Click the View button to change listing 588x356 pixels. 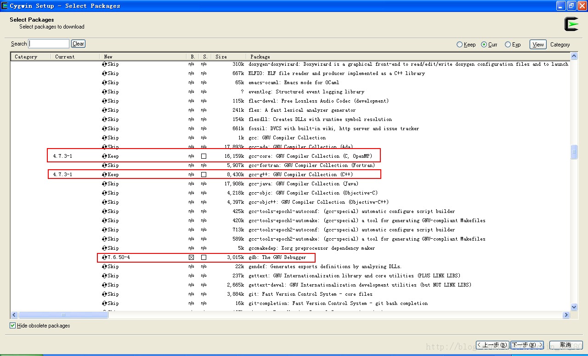click(538, 45)
